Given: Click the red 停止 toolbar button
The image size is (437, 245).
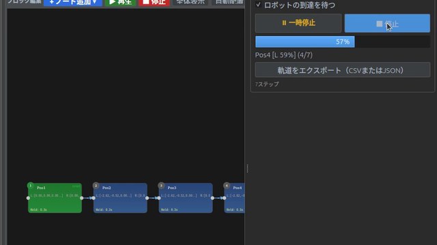Looking at the screenshot, I should (x=154, y=2).
